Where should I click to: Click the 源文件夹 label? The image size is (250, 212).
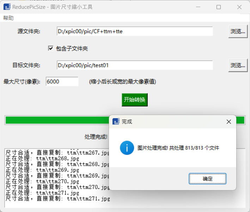click(29, 31)
